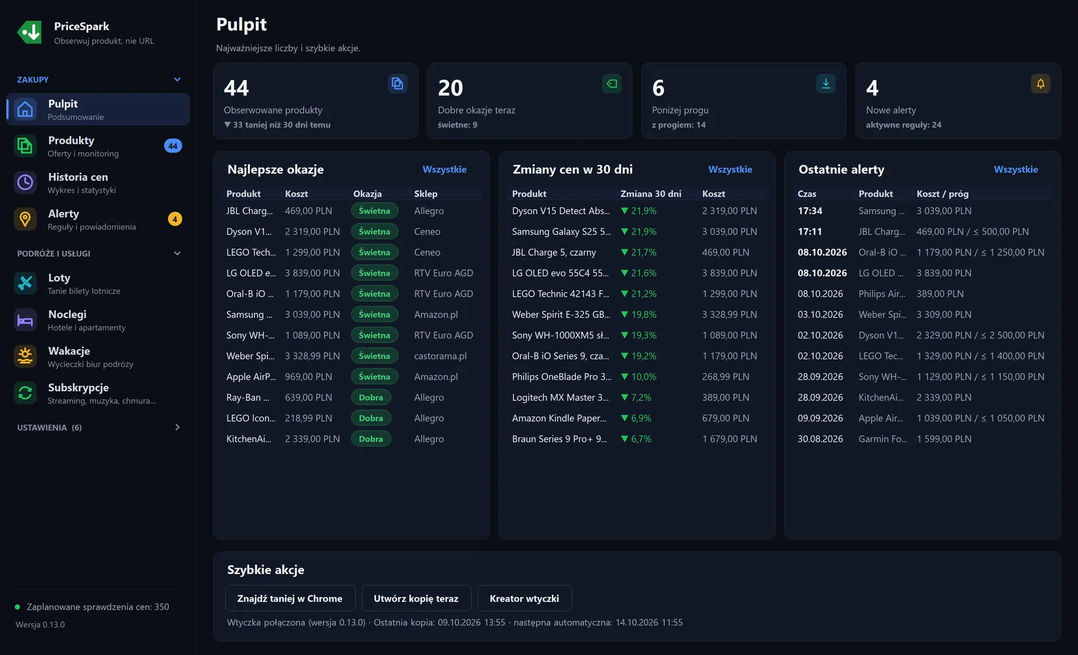Open the Historia cen menu item
Image resolution: width=1078 pixels, height=655 pixels.
(x=98, y=183)
